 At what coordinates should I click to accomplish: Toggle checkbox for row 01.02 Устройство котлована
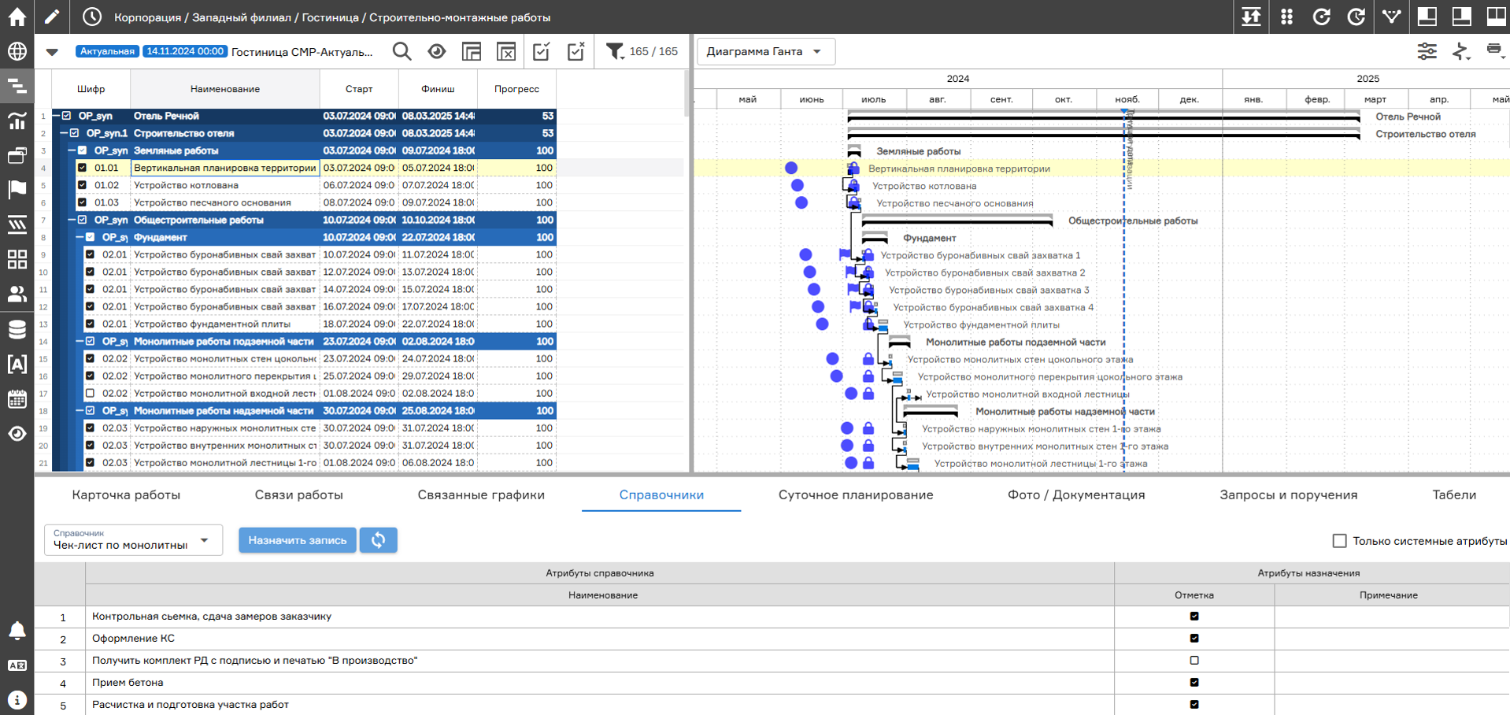pos(82,185)
